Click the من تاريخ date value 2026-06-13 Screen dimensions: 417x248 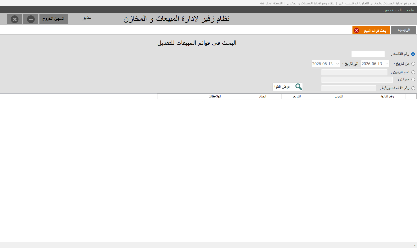pyautogui.click(x=372, y=64)
